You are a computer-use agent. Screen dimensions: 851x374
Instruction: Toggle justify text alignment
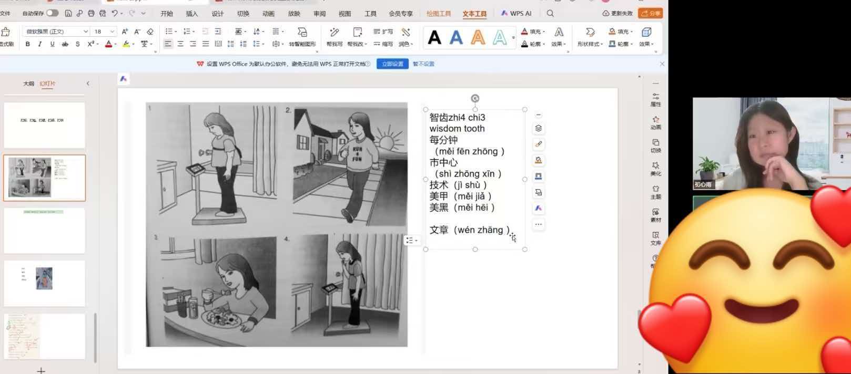click(206, 44)
